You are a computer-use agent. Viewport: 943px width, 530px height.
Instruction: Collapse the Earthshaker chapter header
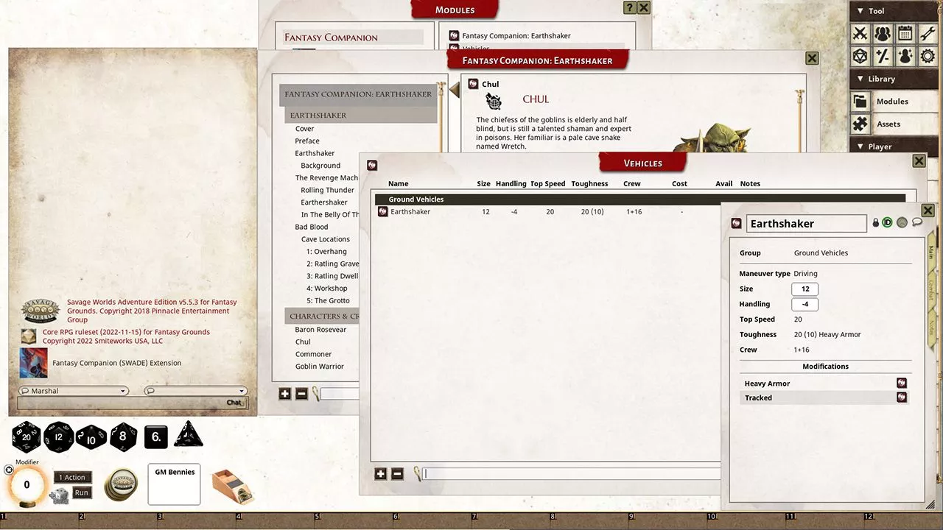pos(361,116)
